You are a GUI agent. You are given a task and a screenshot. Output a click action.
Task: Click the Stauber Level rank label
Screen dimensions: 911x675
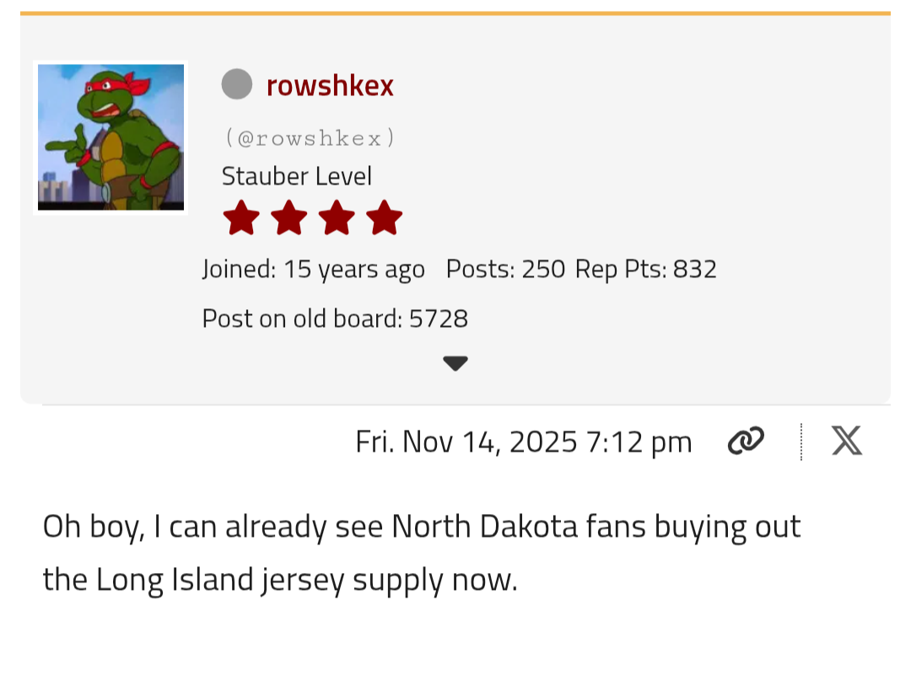pyautogui.click(x=296, y=176)
